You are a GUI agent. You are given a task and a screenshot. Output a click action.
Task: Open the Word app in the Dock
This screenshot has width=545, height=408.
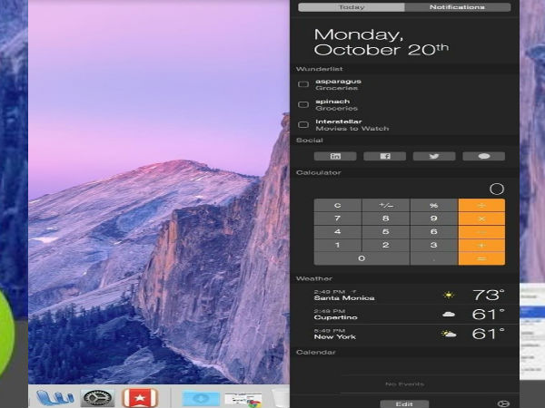click(54, 397)
